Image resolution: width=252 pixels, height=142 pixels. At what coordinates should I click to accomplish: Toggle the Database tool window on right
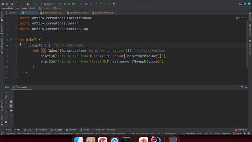tap(250, 30)
